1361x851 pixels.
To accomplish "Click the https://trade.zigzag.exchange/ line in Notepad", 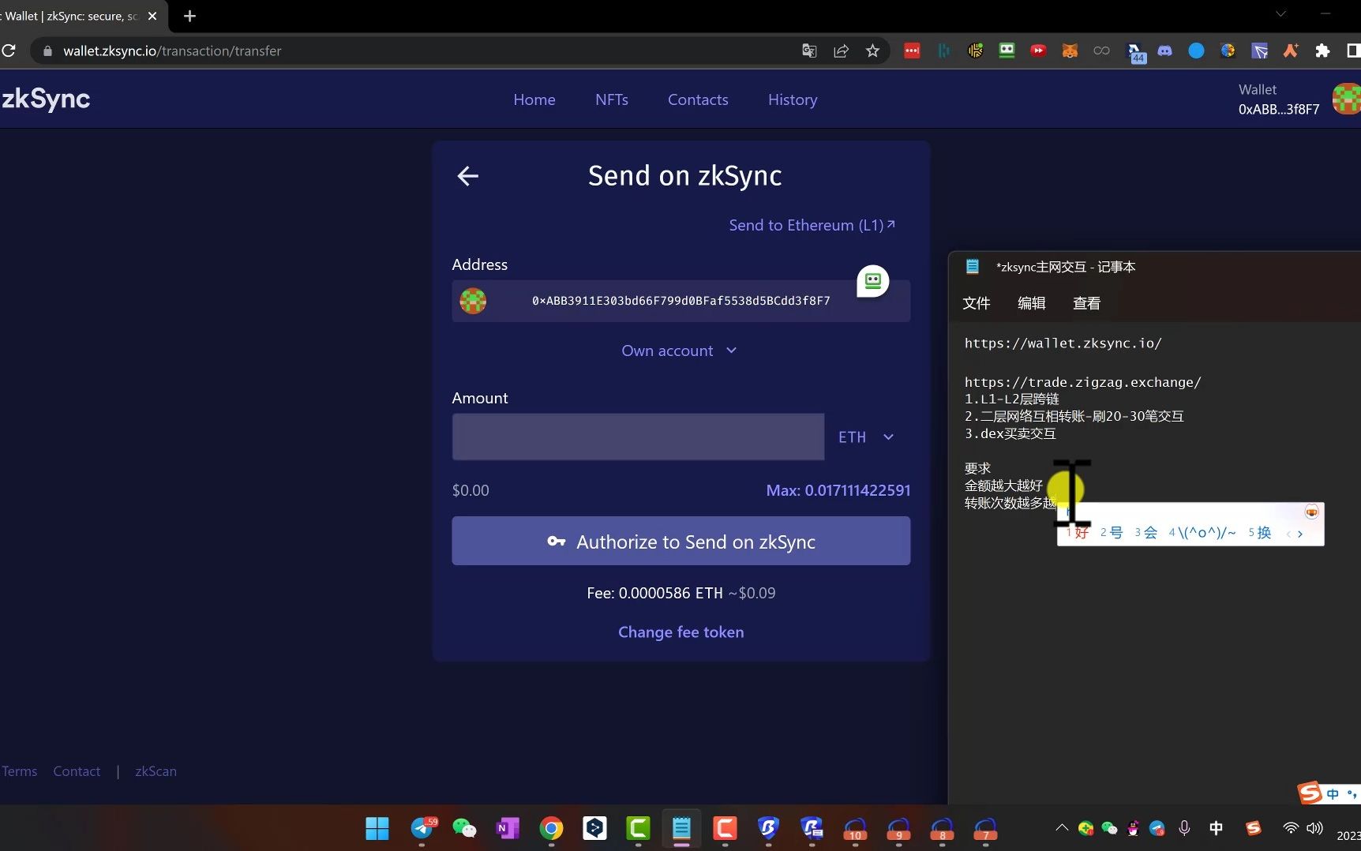I will click(x=1082, y=382).
